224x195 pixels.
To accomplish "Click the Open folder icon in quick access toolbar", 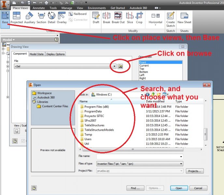I will click(x=22, y=3).
